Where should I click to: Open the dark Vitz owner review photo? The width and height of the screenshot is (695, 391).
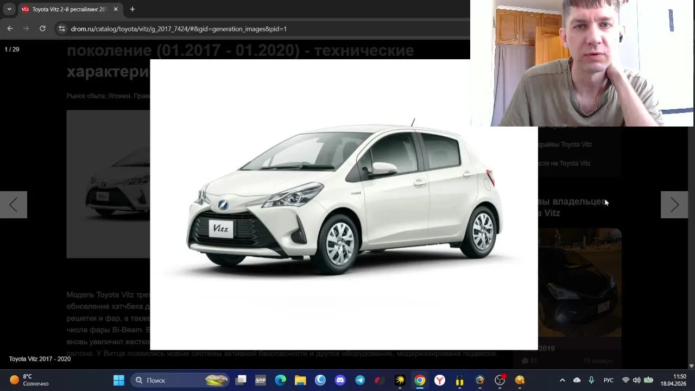click(579, 282)
